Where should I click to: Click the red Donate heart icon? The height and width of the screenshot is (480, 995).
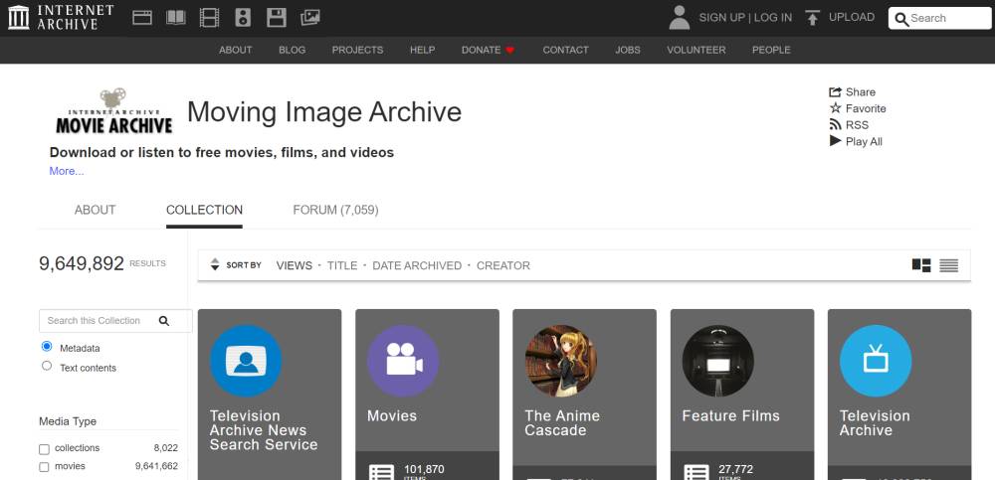[509, 50]
